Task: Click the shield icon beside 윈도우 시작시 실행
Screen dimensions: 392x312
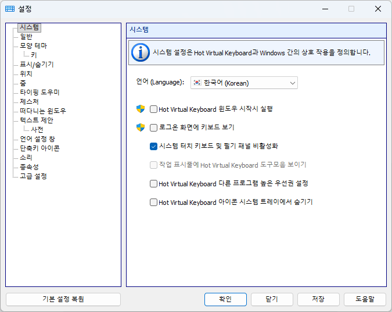Action: point(141,109)
